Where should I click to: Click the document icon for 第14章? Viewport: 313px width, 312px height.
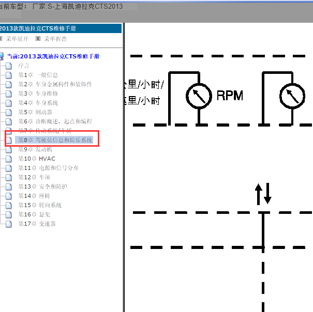9,196
